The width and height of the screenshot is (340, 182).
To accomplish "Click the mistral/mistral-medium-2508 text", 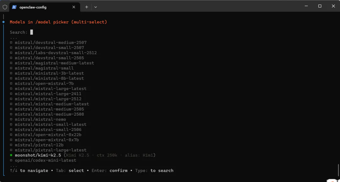I will (49, 114).
